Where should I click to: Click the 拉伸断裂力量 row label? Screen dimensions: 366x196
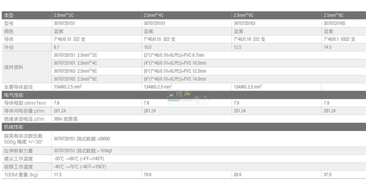19,151
